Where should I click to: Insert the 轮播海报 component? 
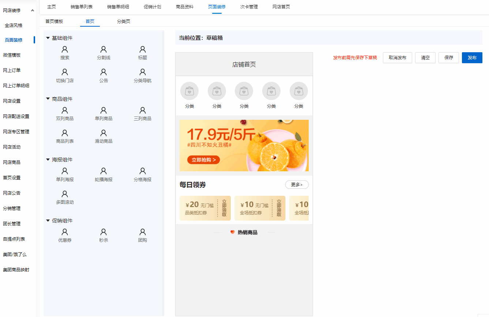[x=104, y=175]
